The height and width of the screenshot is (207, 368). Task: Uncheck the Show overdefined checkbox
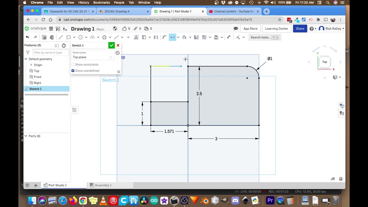(73, 71)
